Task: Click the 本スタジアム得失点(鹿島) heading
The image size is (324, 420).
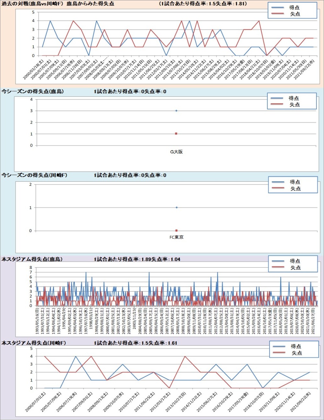Action: (x=32, y=259)
